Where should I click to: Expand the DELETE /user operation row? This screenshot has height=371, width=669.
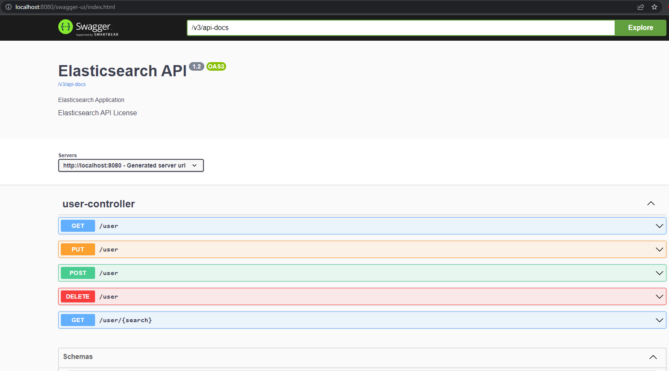click(659, 296)
